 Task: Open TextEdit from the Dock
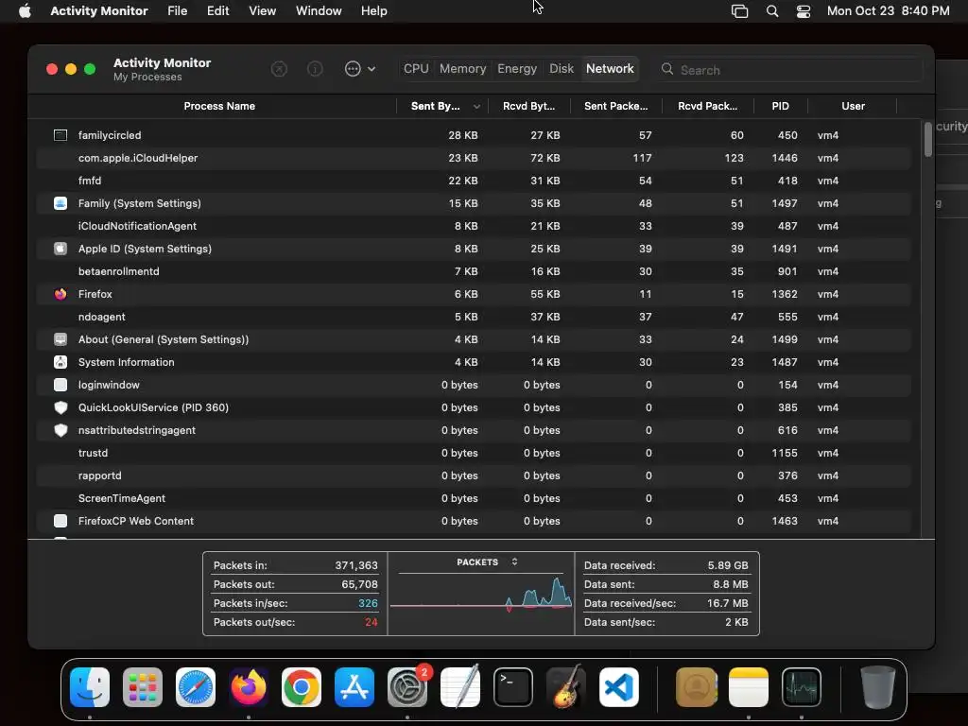click(460, 687)
